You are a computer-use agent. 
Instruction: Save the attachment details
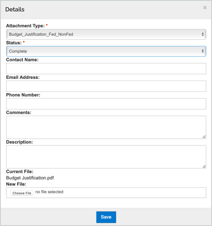[x=106, y=217]
